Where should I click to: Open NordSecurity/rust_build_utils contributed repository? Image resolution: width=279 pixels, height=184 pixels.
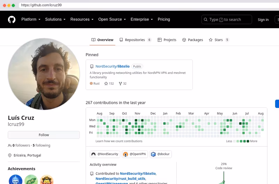(120, 178)
